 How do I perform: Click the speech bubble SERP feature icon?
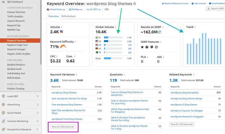(152, 47)
